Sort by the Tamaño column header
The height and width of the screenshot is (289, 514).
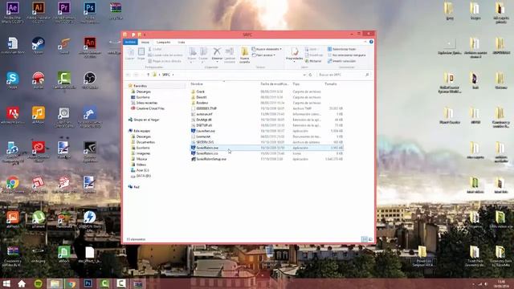tap(331, 83)
